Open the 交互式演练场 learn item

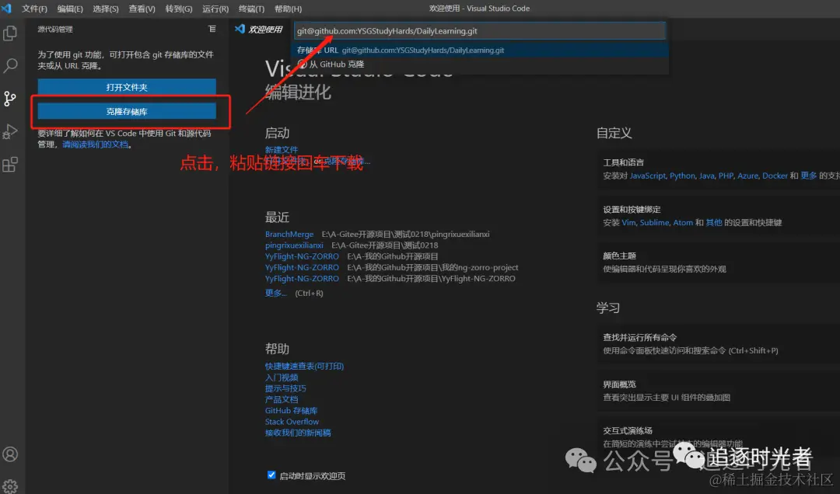point(719,437)
